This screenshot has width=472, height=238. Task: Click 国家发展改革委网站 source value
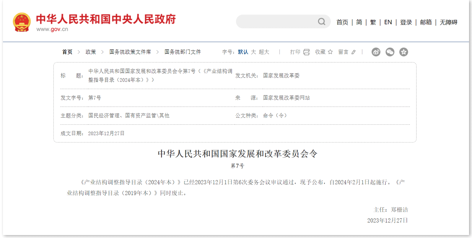coord(287,98)
